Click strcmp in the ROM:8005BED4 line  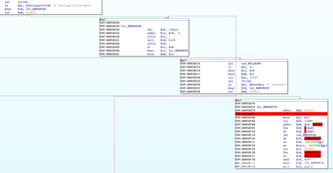pyautogui.click(x=246, y=81)
